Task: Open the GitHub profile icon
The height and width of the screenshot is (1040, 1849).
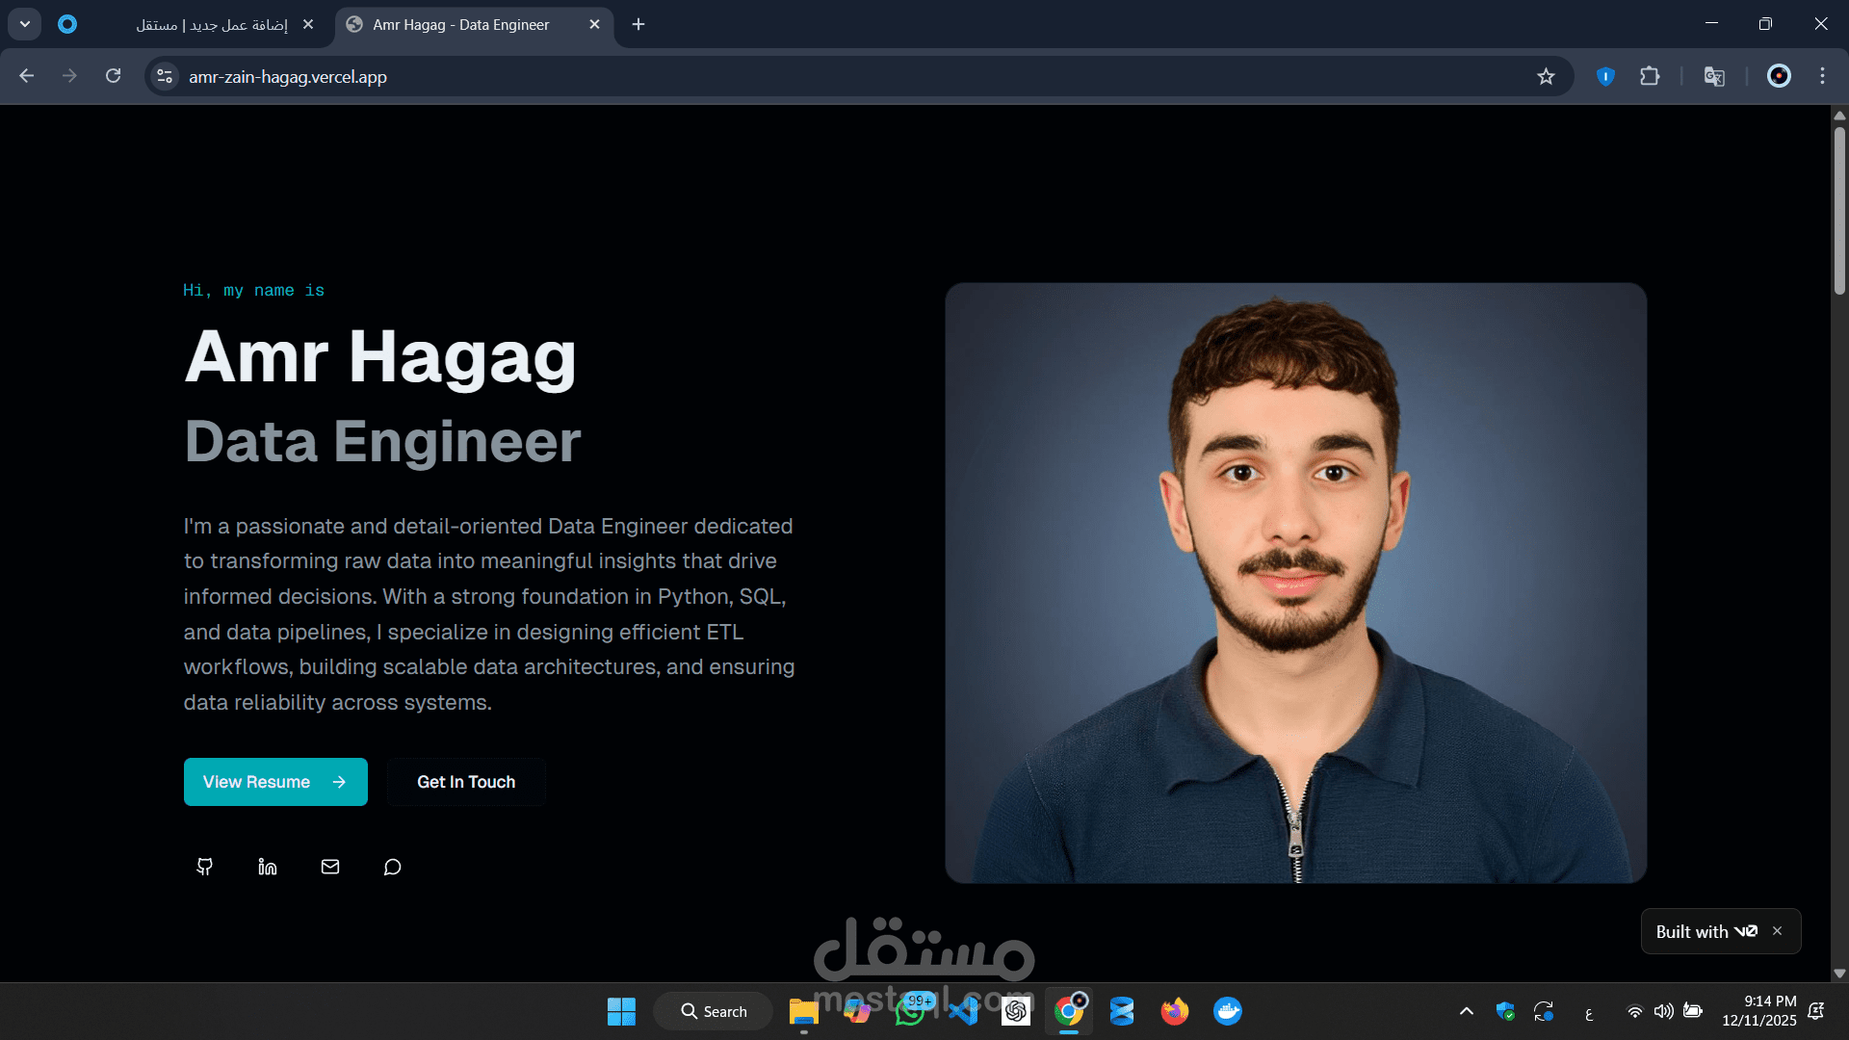Action: click(205, 867)
